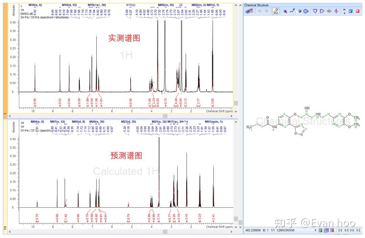
Task: Select the rotate structure tool
Action: coord(329,11)
